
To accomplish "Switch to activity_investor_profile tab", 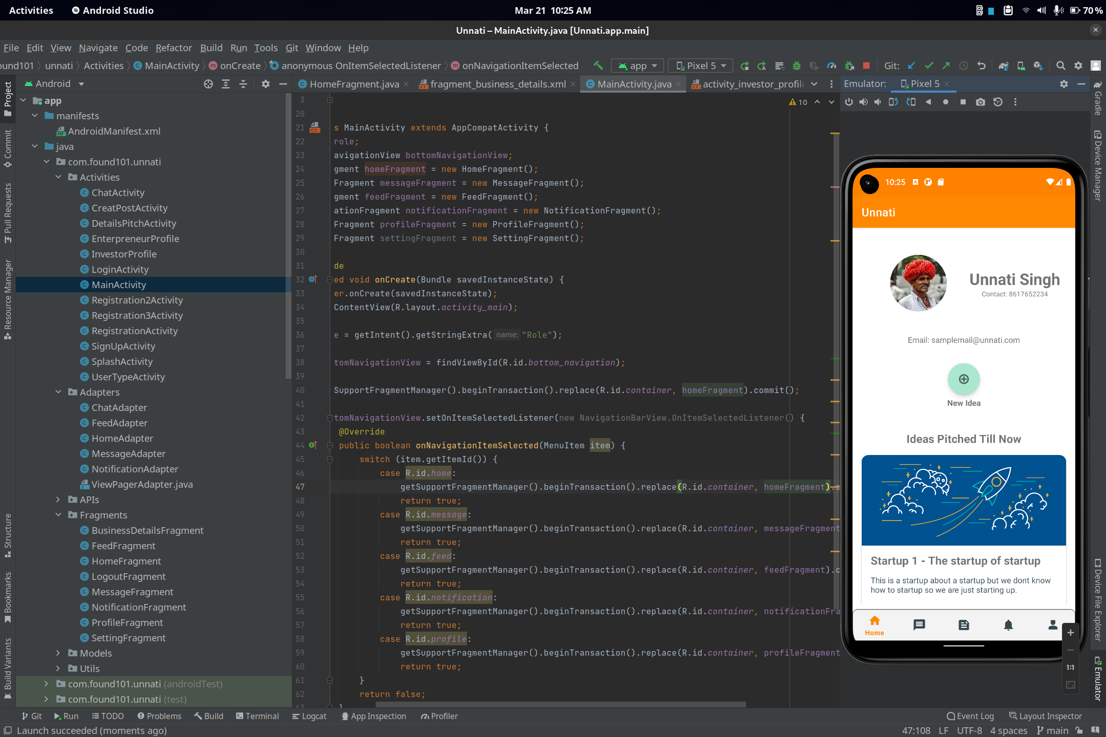I will 747,84.
